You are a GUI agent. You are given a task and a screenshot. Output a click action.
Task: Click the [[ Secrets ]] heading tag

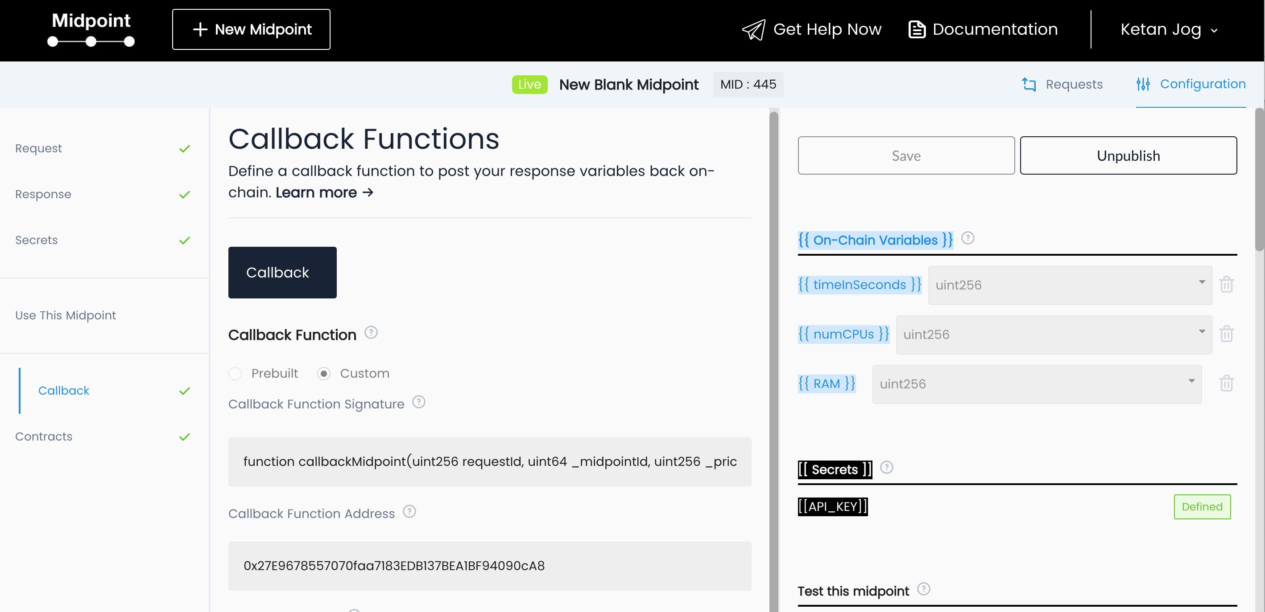pos(835,469)
